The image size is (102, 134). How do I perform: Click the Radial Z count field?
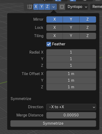pos(71,66)
